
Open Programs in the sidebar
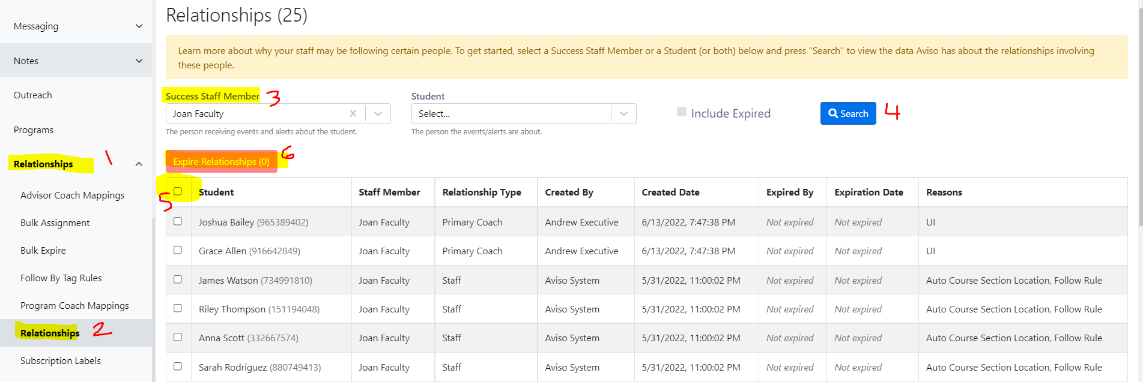[34, 130]
